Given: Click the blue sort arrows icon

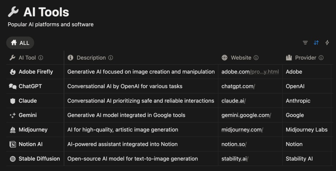Looking at the screenshot, I should [x=316, y=43].
